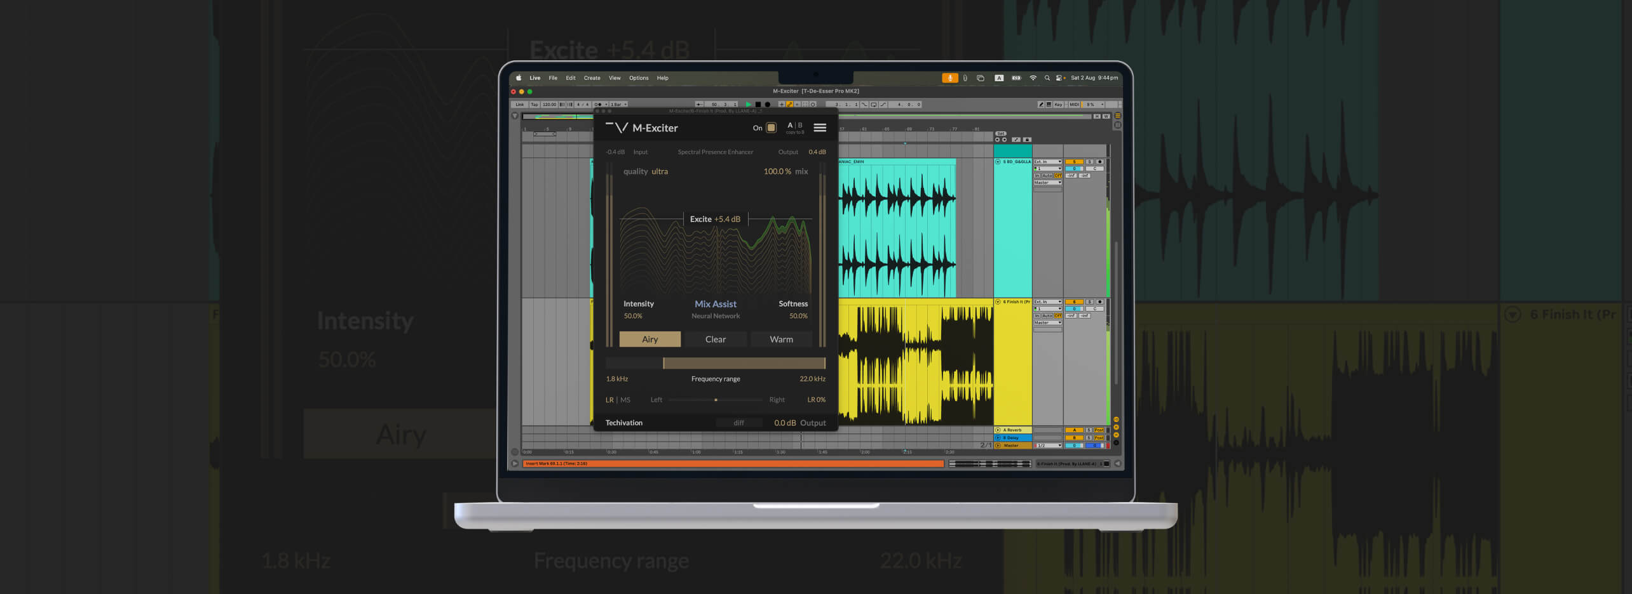The width and height of the screenshot is (1632, 594).
Task: Click the arrangement Record button
Action: [x=767, y=105]
